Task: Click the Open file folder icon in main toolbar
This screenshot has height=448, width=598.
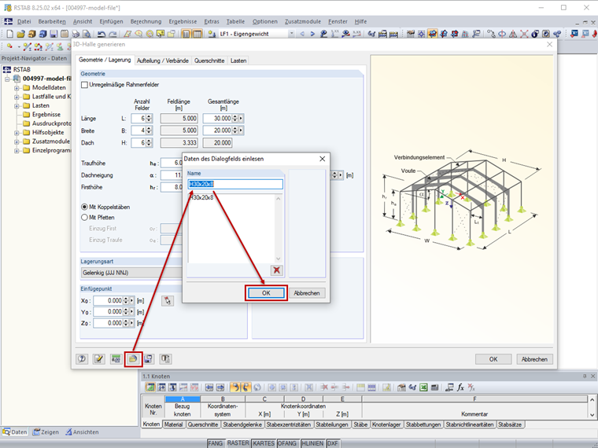Action: (x=20, y=34)
